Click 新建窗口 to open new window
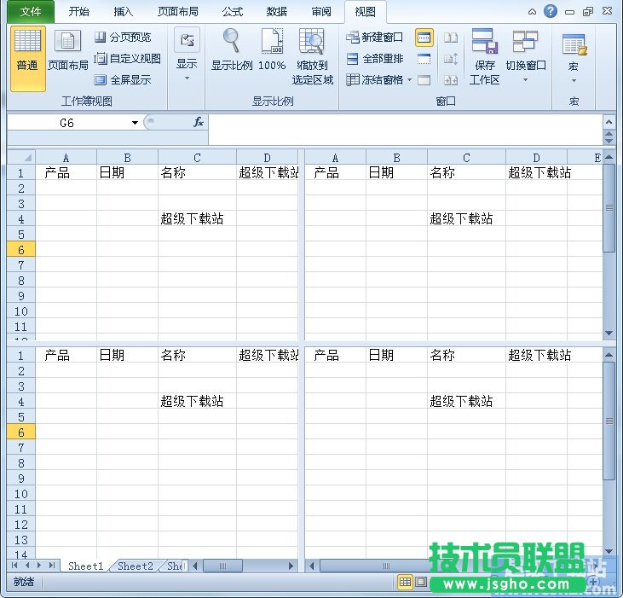Screen dimensions: 623x598 pyautogui.click(x=374, y=38)
